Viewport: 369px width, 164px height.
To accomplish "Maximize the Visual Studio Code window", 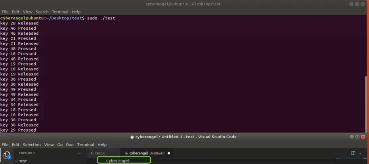I will [x=358, y=137].
